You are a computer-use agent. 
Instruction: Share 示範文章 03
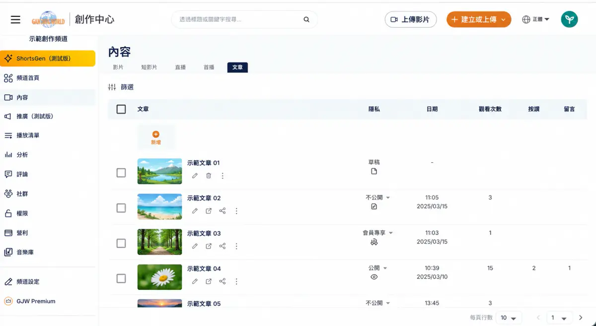223,246
